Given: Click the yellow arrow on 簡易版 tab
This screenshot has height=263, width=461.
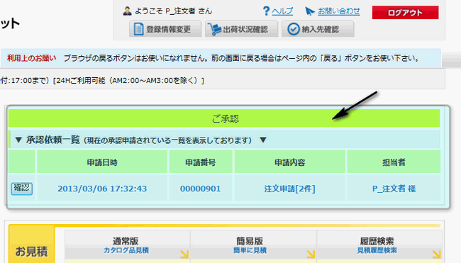Looking at the screenshot, I should pos(311,254).
